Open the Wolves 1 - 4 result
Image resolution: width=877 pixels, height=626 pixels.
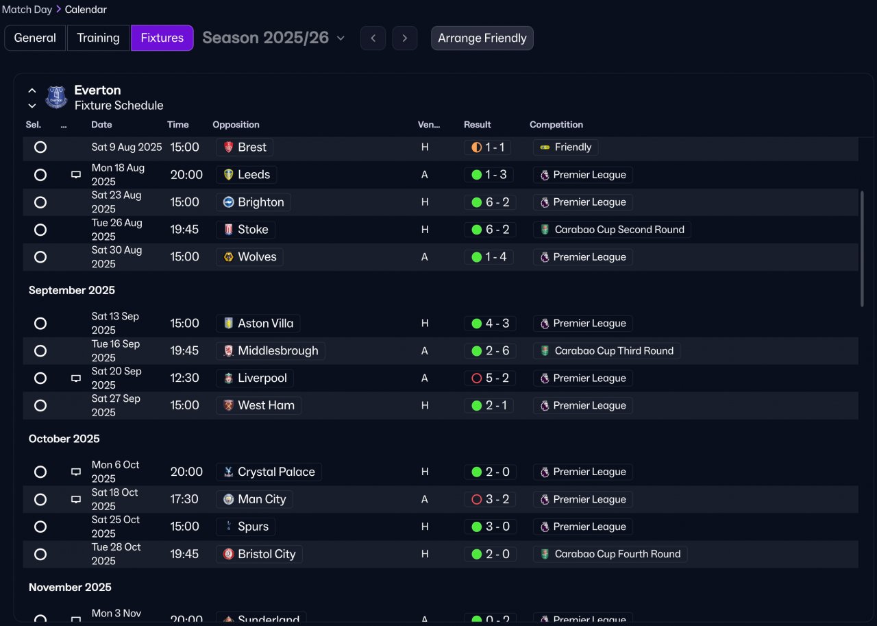[490, 257]
